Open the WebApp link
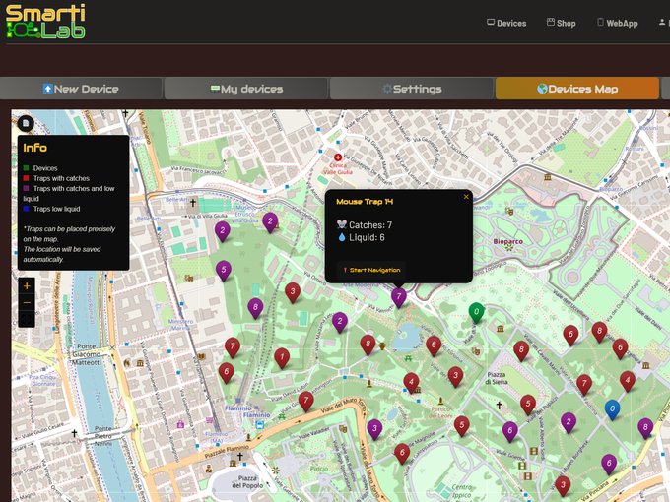 coord(616,23)
